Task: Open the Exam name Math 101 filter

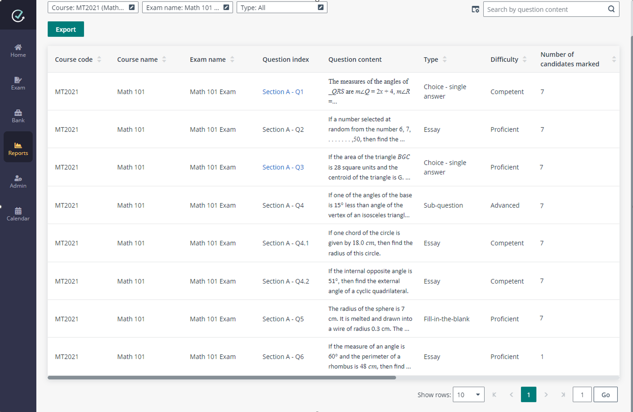Action: point(187,7)
